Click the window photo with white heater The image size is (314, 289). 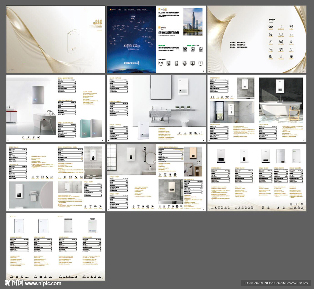232,112
